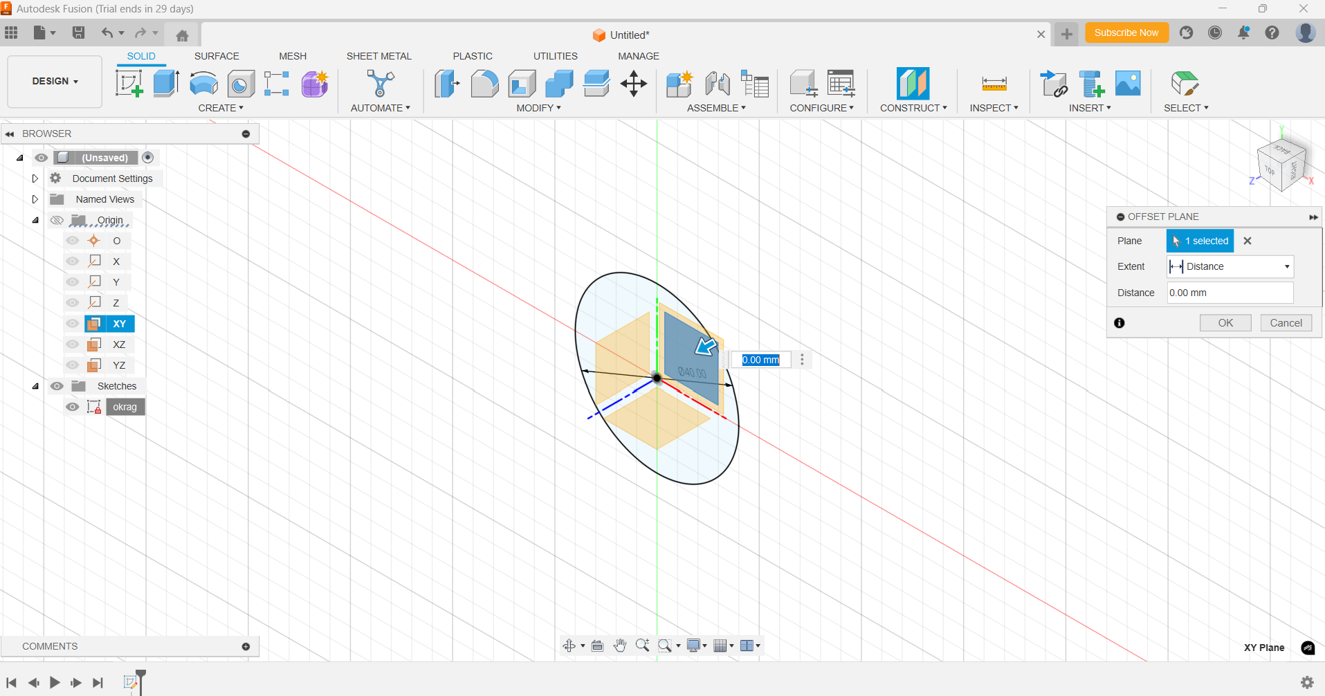Toggle visibility of the XZ plane
The height and width of the screenshot is (696, 1325).
[73, 345]
